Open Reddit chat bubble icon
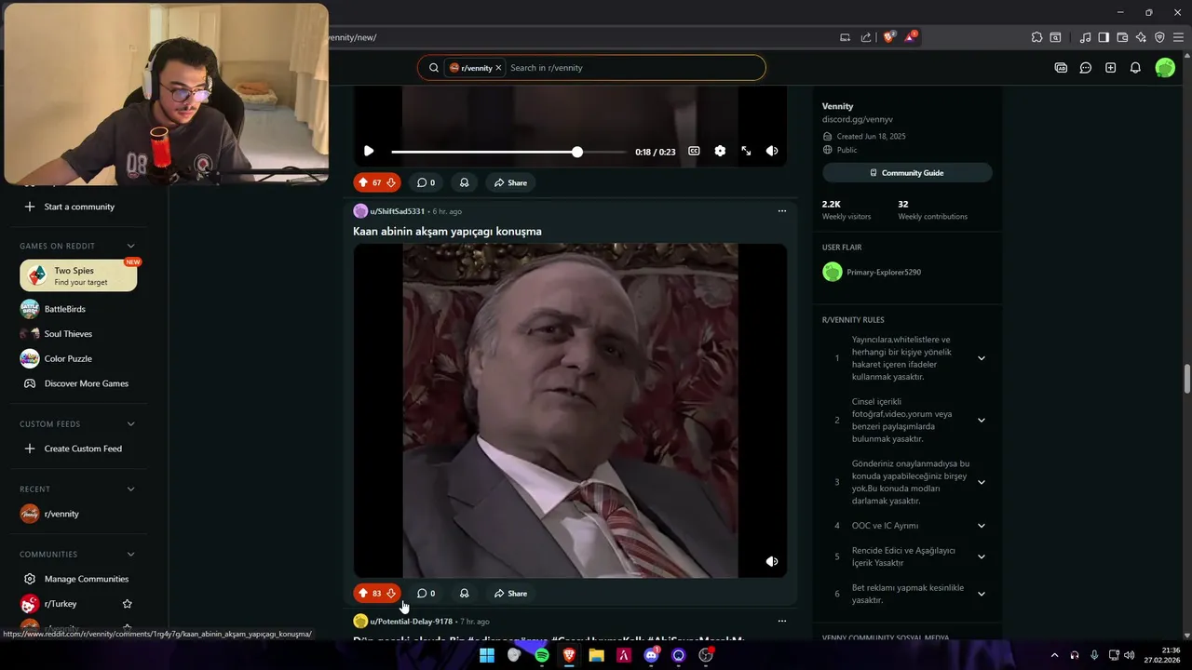 pos(1086,68)
